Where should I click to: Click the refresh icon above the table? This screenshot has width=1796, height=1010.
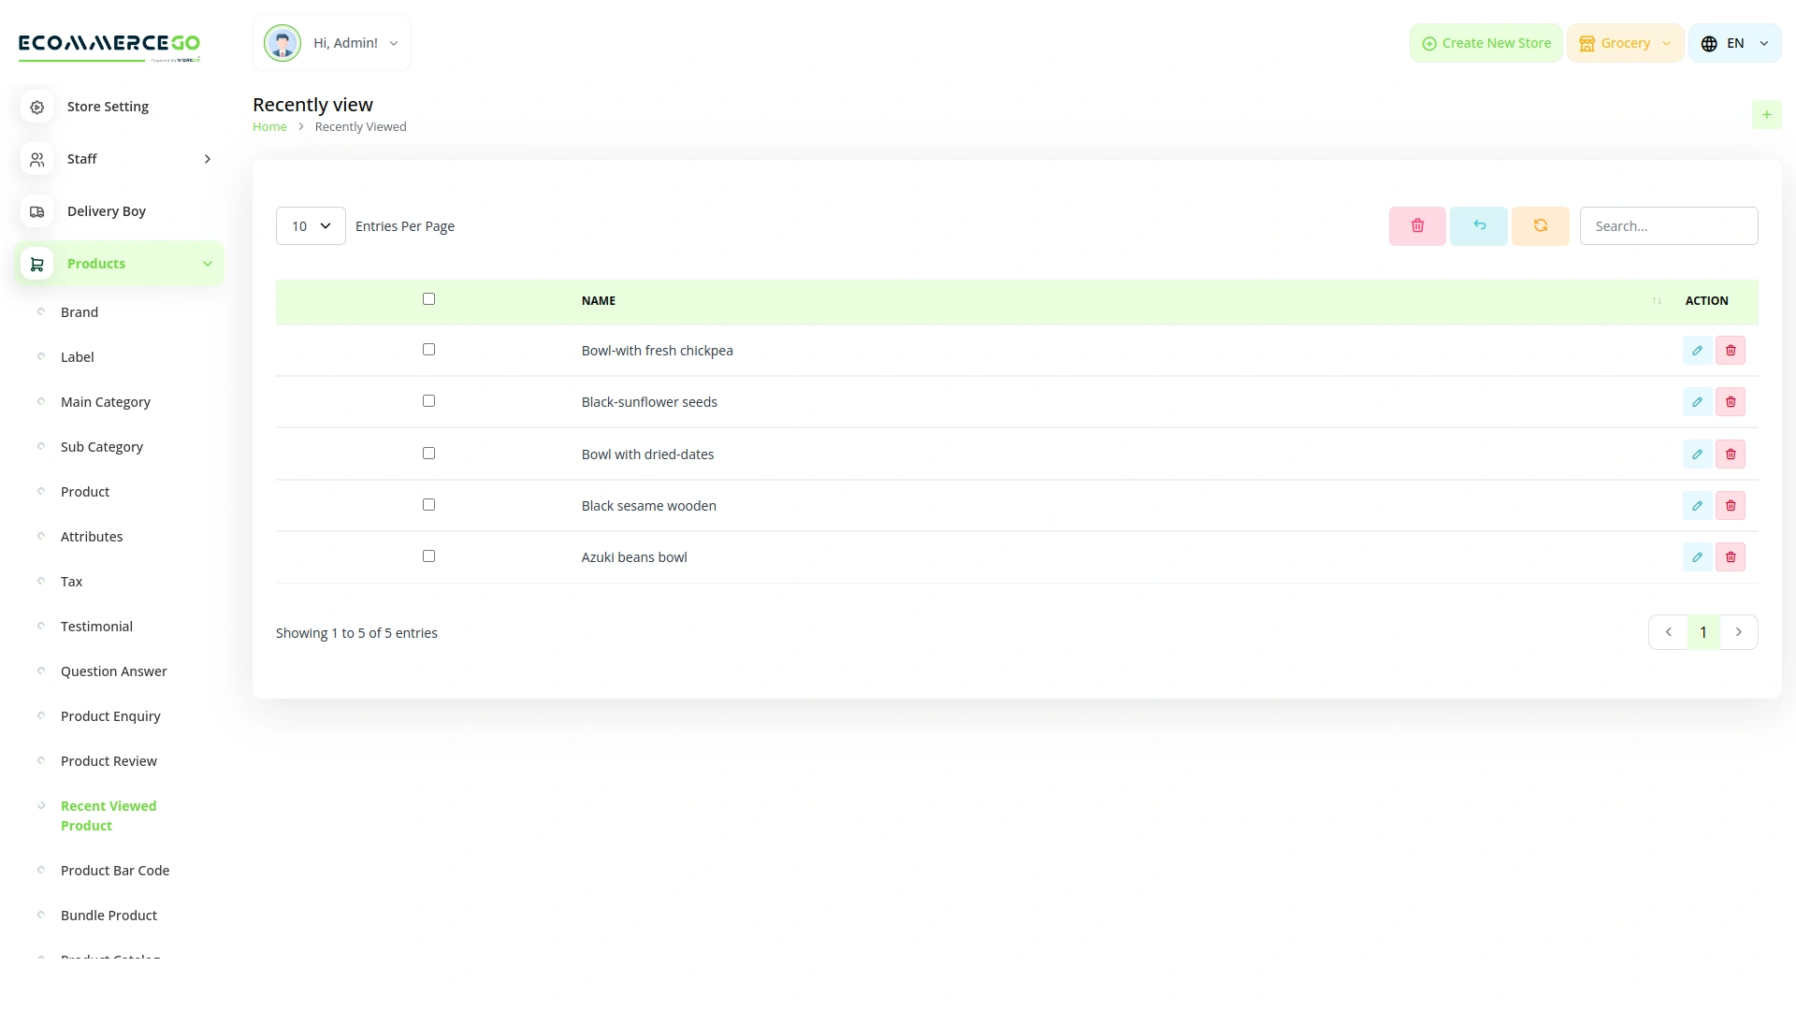1540,225
